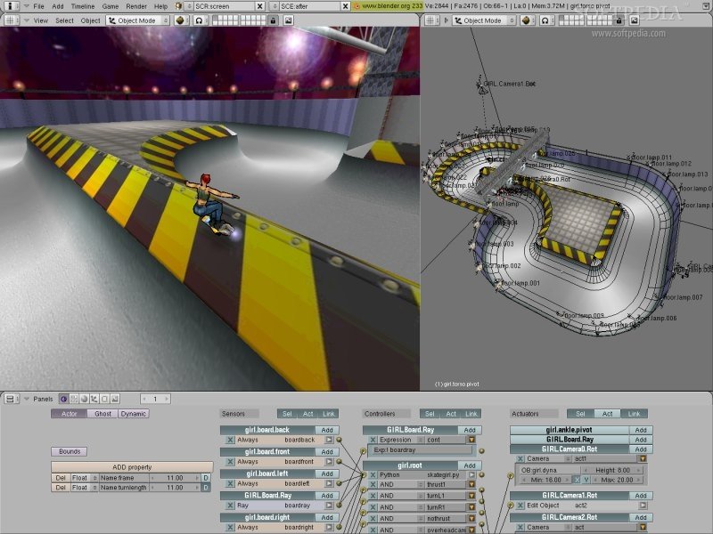Delete the boardback sensor with its X icon

230,440
